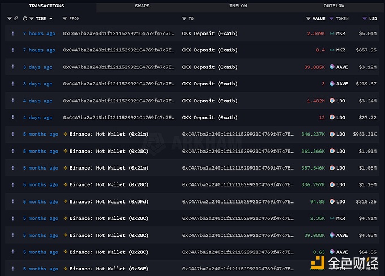
Task: Click the LDO token icon in the $3.24M row
Action: point(332,101)
